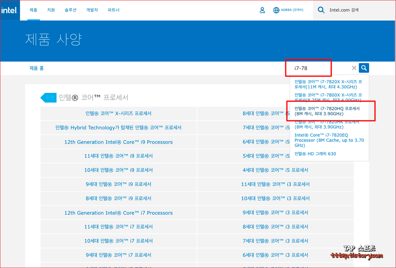
Task: Open 10세대 인텔 코어 i9 프로세서
Action: pyautogui.click(x=119, y=170)
